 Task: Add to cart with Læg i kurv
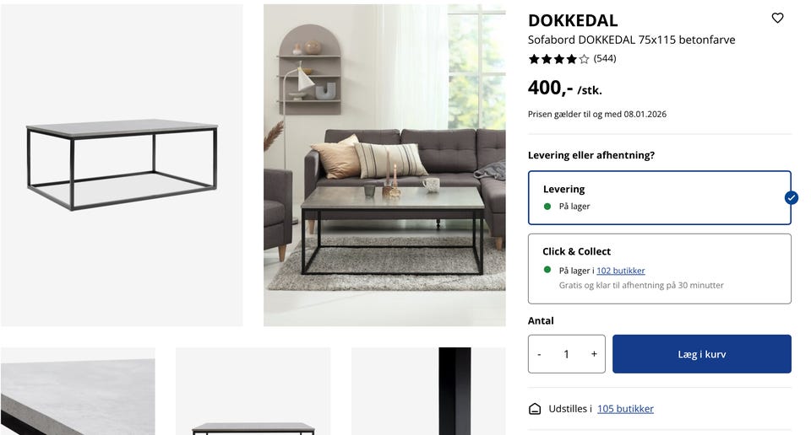pos(702,354)
